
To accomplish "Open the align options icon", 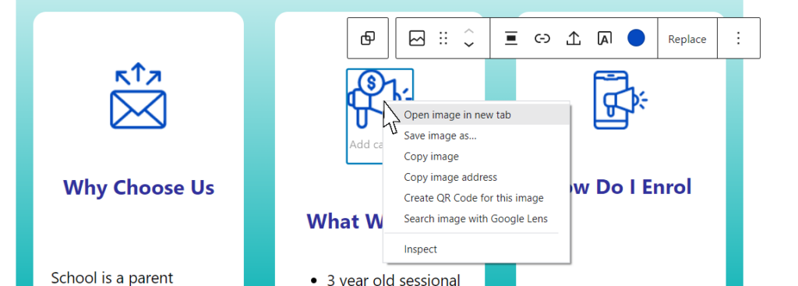I will [x=511, y=38].
